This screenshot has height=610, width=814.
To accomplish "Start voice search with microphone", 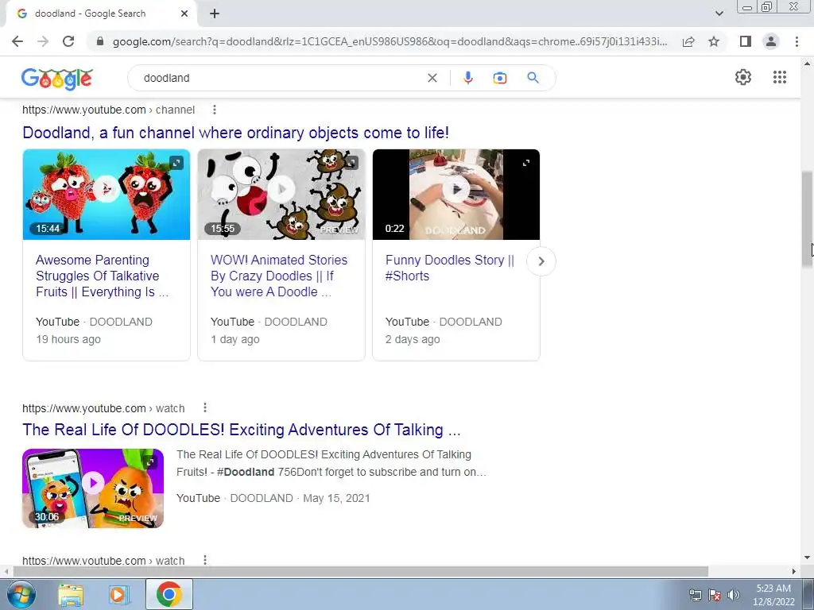I will coord(467,78).
